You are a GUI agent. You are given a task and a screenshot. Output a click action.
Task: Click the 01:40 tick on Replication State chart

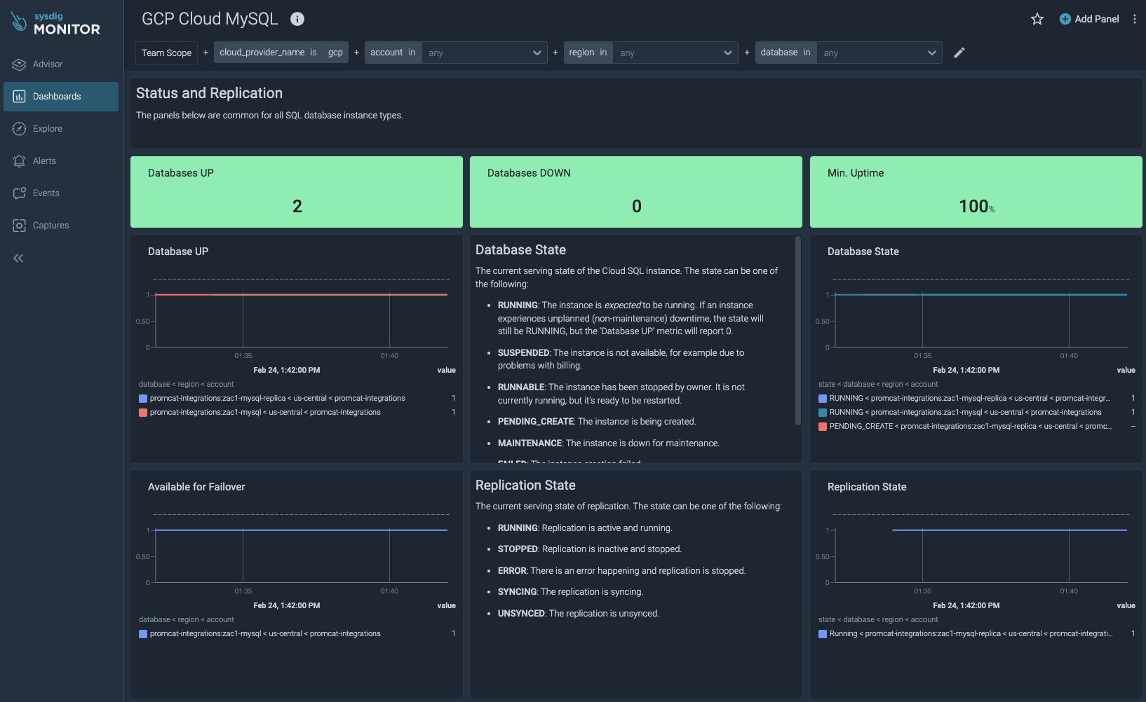[1069, 591]
